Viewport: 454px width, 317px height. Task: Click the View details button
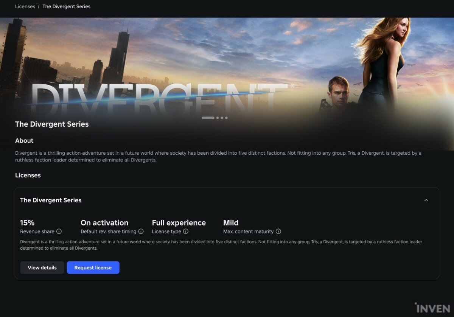[x=42, y=267]
